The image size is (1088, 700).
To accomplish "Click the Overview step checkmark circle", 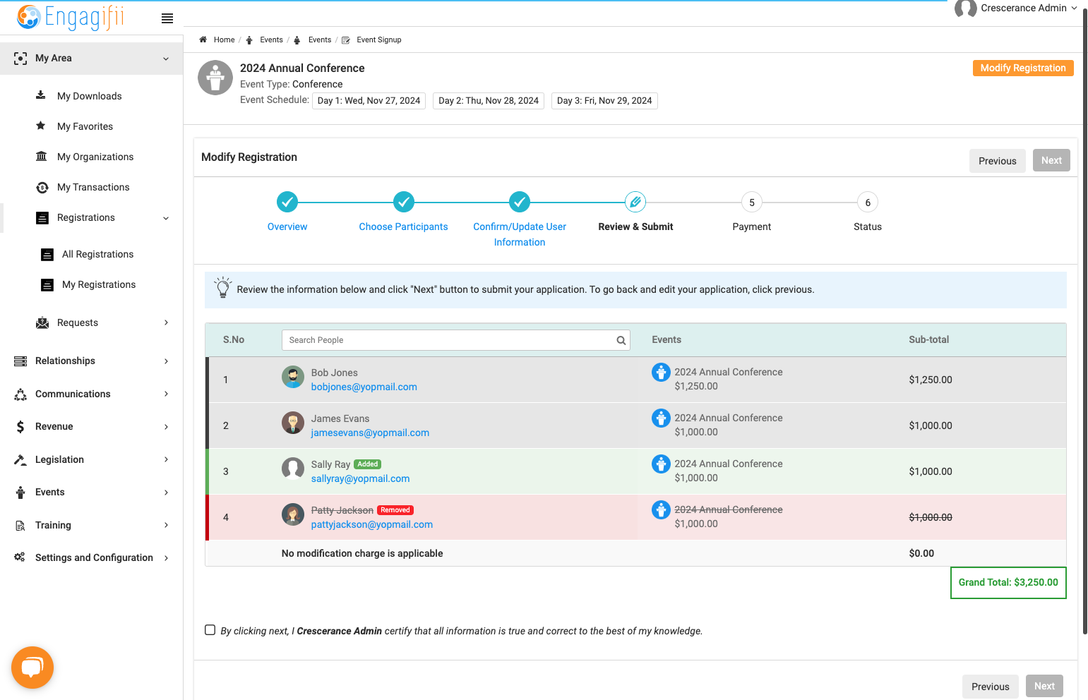I will pyautogui.click(x=287, y=203).
